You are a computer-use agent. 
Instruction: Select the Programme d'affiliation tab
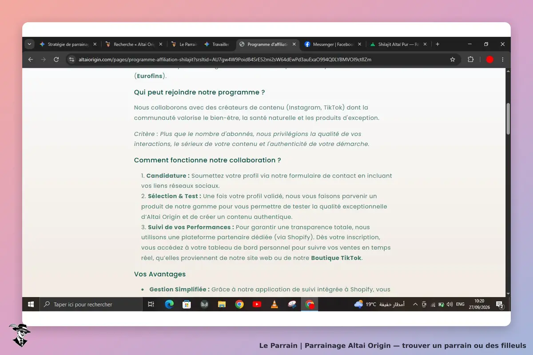coord(268,44)
